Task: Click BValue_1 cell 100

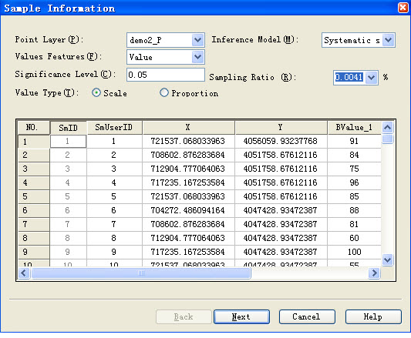Action: click(355, 252)
